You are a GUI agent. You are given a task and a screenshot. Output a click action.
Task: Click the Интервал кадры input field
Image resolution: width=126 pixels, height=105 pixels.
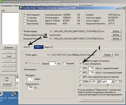coord(30,79)
